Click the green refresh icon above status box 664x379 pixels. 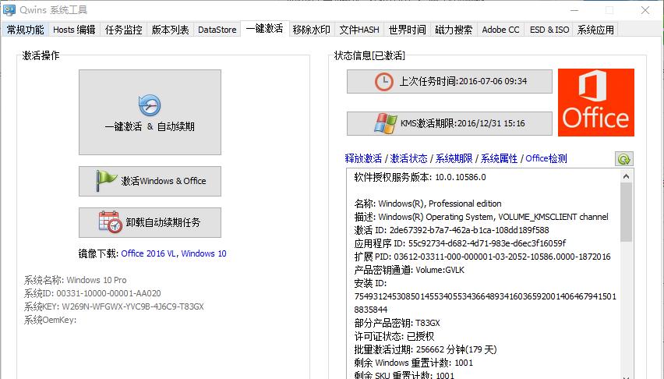[x=623, y=159]
